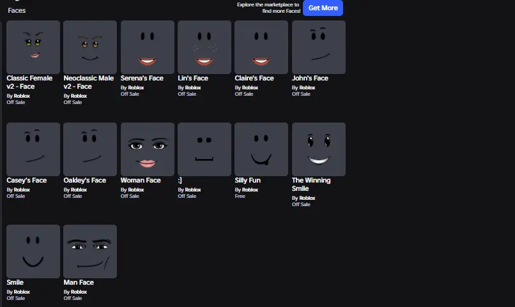
Task: Click Roblox creator link under Man Face
Action: click(x=79, y=292)
